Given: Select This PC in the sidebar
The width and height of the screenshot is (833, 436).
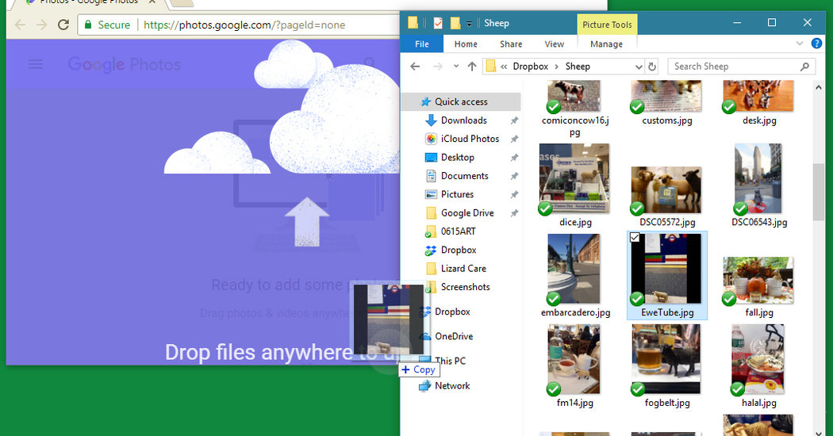Looking at the screenshot, I should [443, 361].
